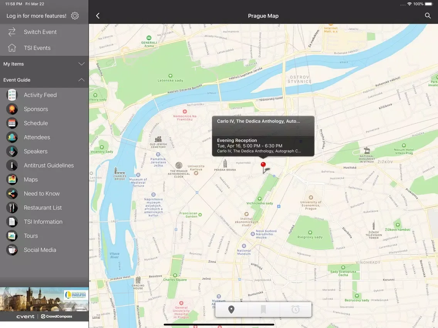Image resolution: width=438 pixels, height=328 pixels.
Task: Click the Zizkov Television Tower icon
Action: [x=374, y=225]
